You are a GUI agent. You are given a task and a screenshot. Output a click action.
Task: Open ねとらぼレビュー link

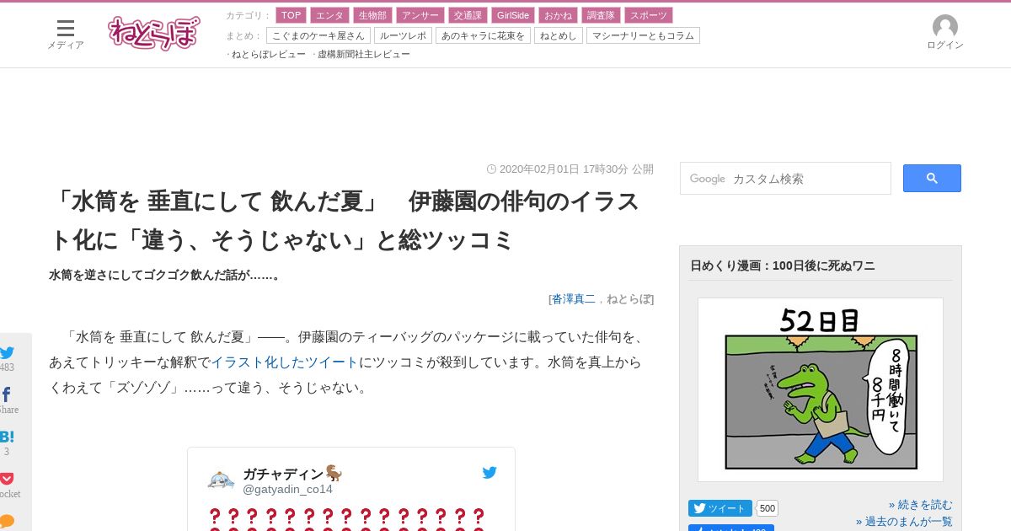coord(269,54)
